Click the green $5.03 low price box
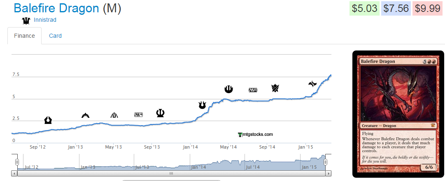Viewport: 445px width, 181px height. pos(364,9)
